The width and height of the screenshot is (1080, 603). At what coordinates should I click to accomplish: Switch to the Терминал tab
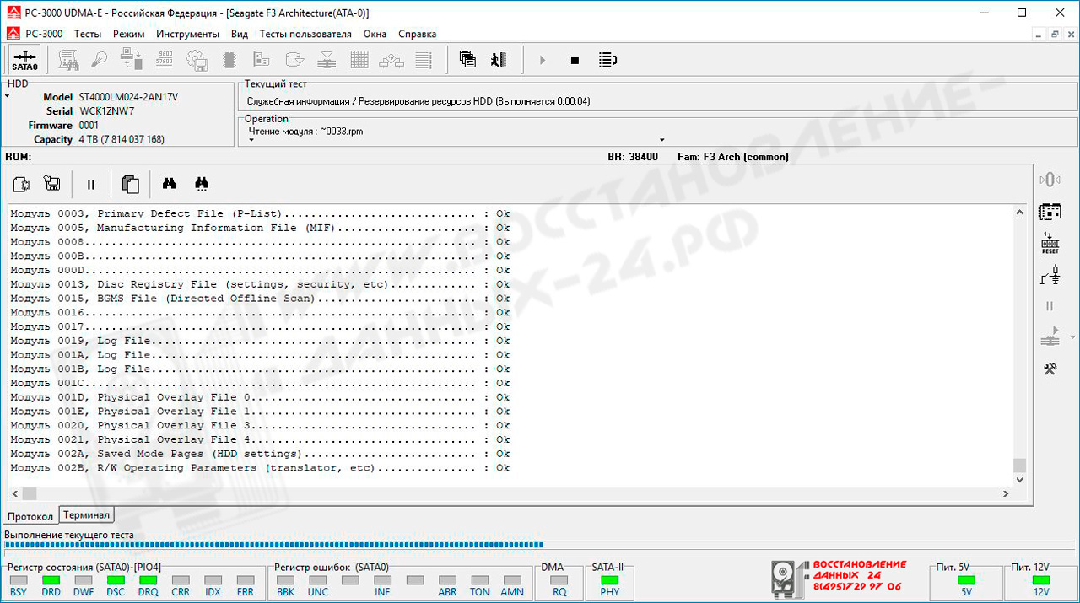(87, 514)
